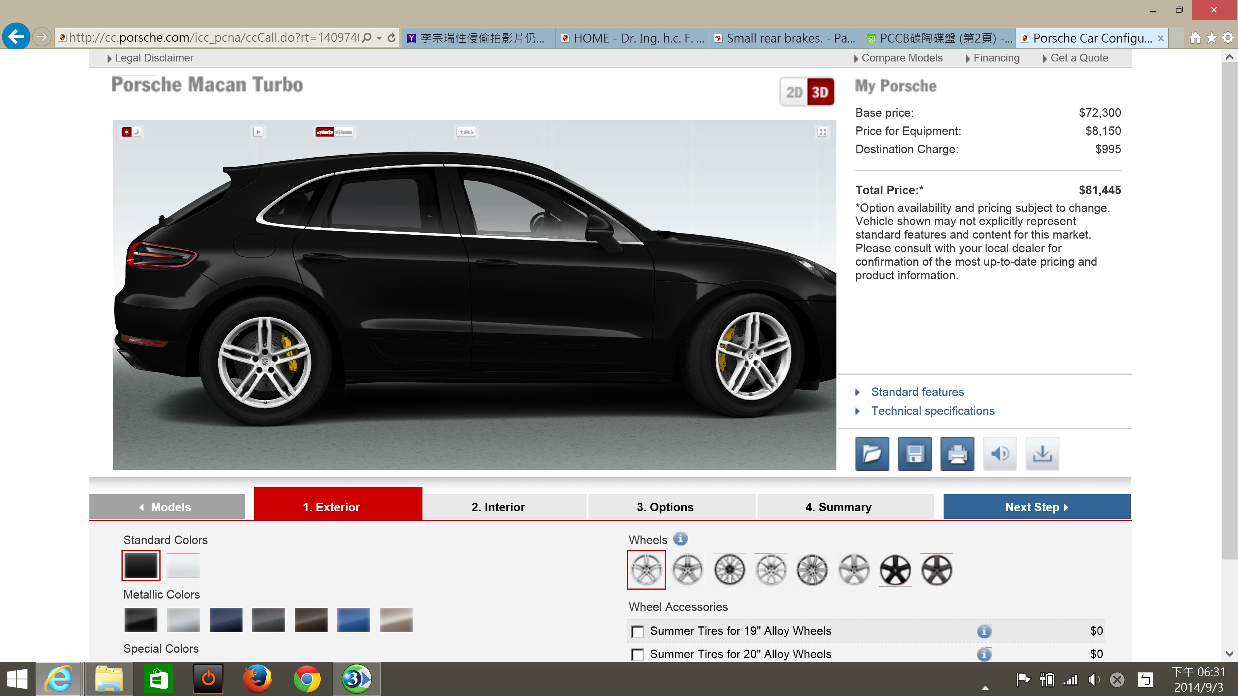
Task: Choose the beige metallic color swatch
Action: 396,619
